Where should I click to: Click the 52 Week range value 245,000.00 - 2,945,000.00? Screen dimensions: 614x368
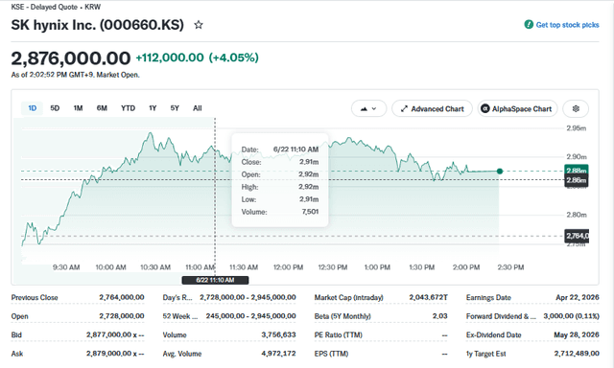tap(251, 316)
